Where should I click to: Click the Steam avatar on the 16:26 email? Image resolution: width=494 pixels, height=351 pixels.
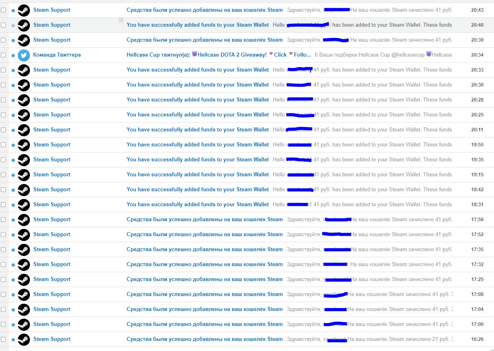click(24, 339)
